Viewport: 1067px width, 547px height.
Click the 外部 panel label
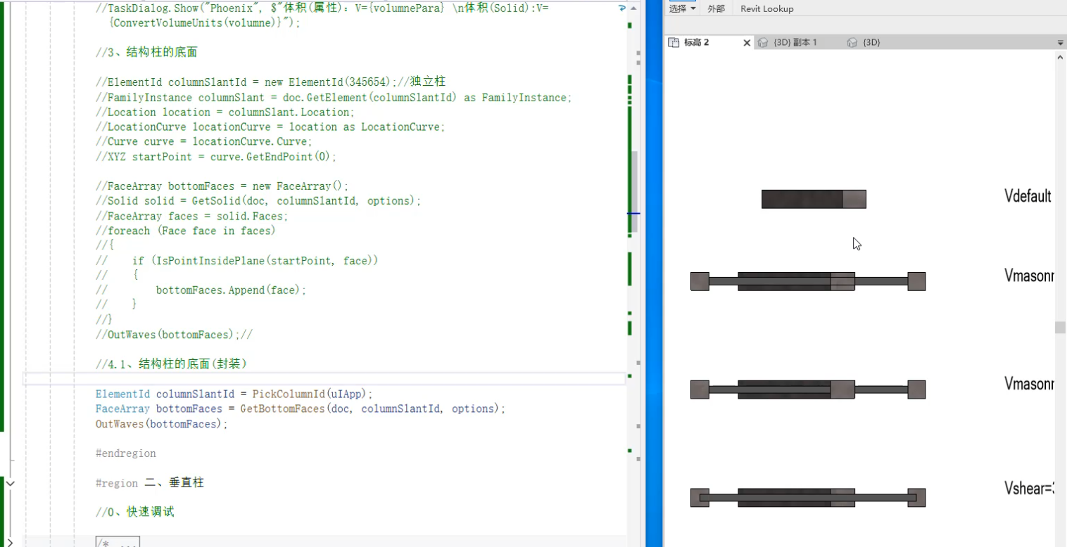[716, 8]
